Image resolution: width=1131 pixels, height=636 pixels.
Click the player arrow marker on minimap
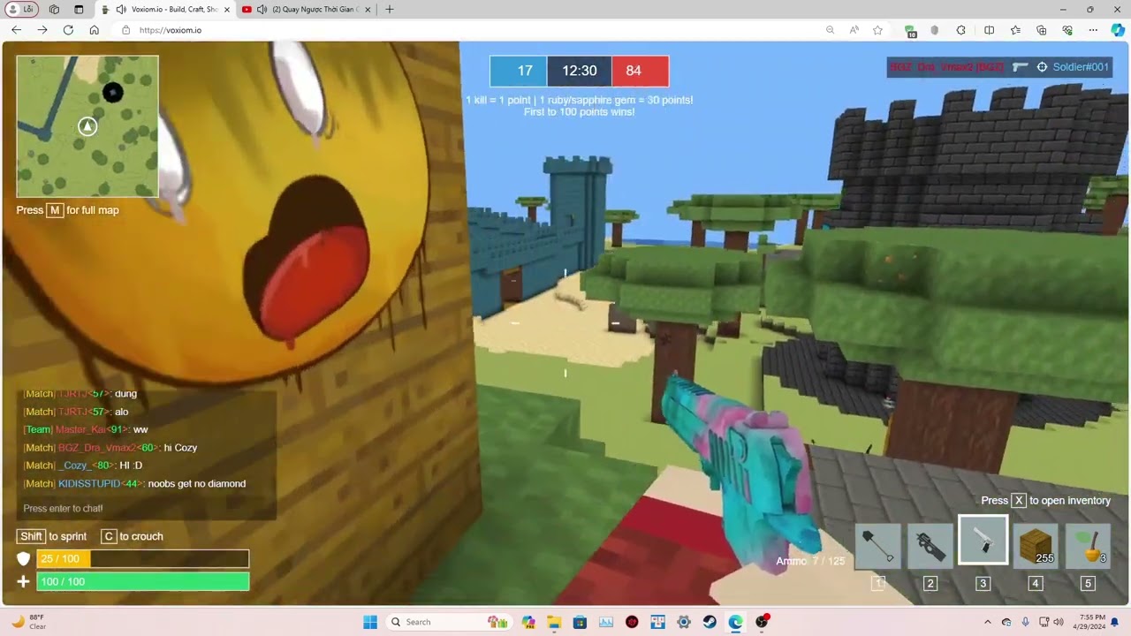pos(87,126)
